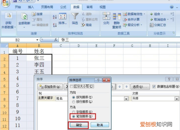Viewport: 180px width, 130px height.
Task: Expand Group (组合) dropdown arrow
Action: [x=162, y=14]
